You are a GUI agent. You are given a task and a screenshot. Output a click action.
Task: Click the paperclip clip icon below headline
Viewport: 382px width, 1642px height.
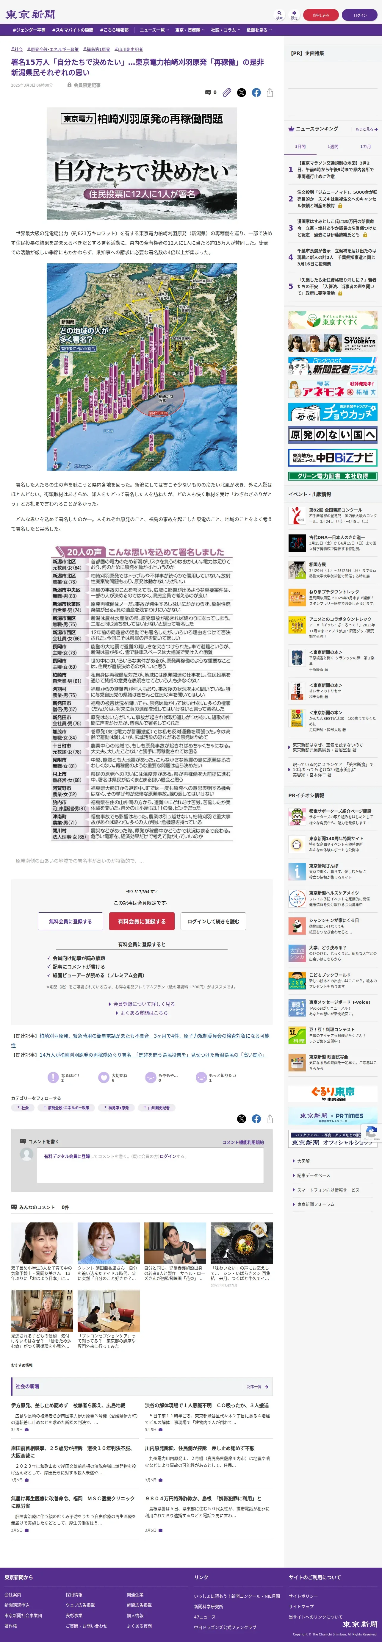226,93
